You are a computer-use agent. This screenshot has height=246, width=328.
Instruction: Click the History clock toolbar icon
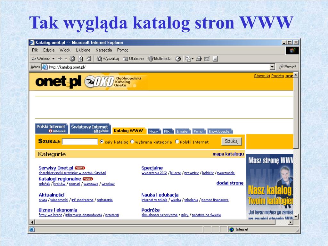tap(178, 59)
